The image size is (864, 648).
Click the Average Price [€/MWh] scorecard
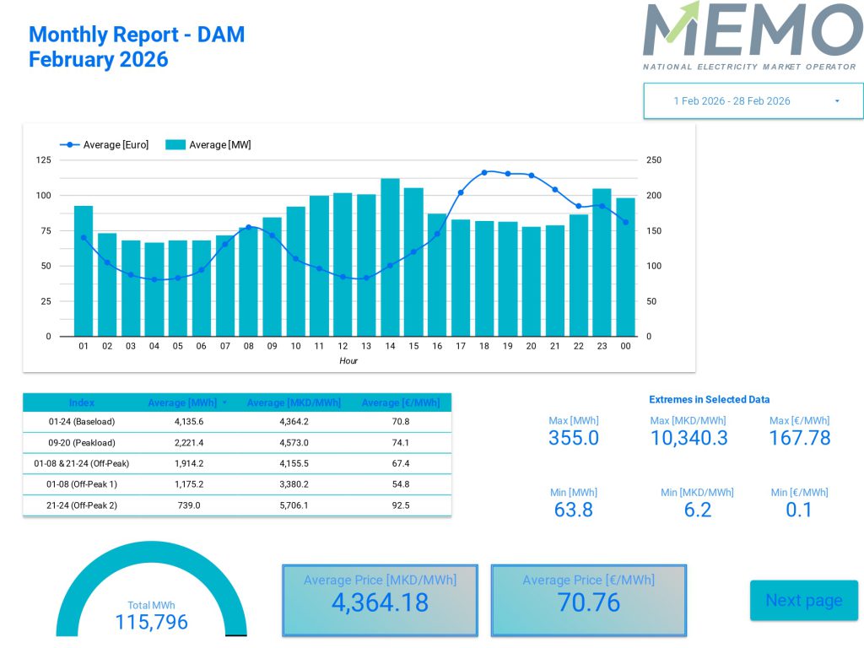coord(588,600)
